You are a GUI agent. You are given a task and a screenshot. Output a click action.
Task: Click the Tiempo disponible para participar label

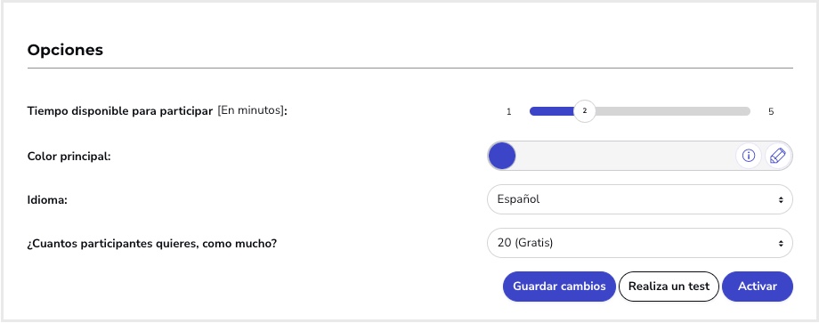click(x=120, y=111)
